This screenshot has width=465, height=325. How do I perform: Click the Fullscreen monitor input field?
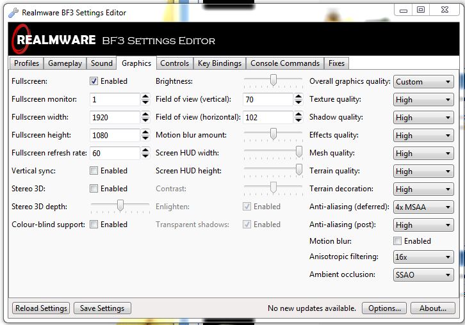tap(115, 99)
